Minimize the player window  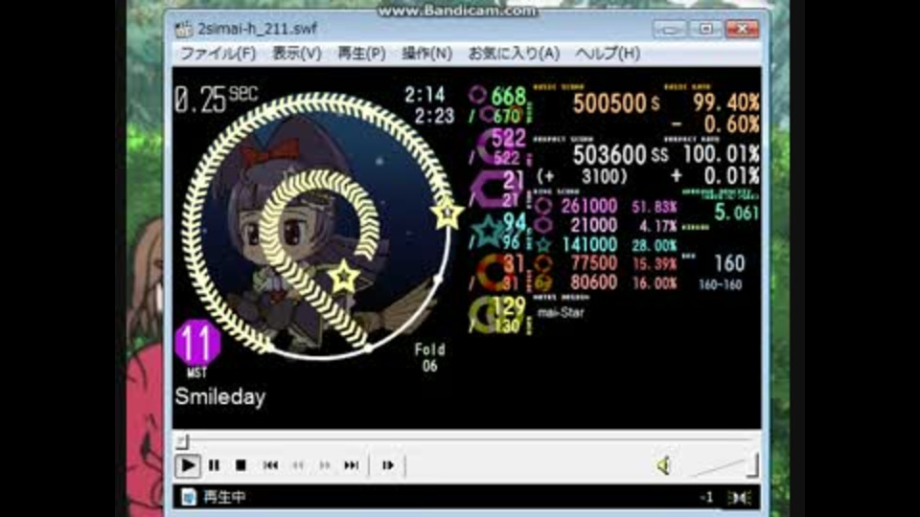click(x=670, y=29)
